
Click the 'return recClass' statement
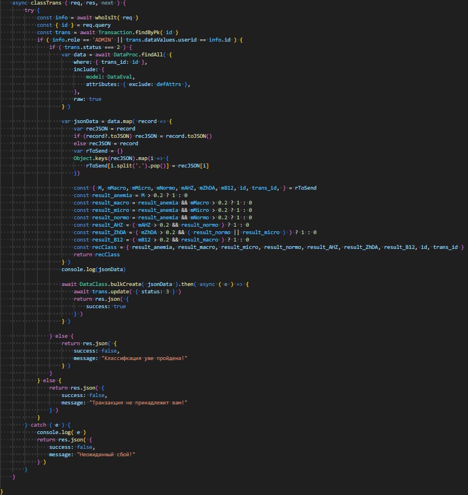tap(97, 255)
